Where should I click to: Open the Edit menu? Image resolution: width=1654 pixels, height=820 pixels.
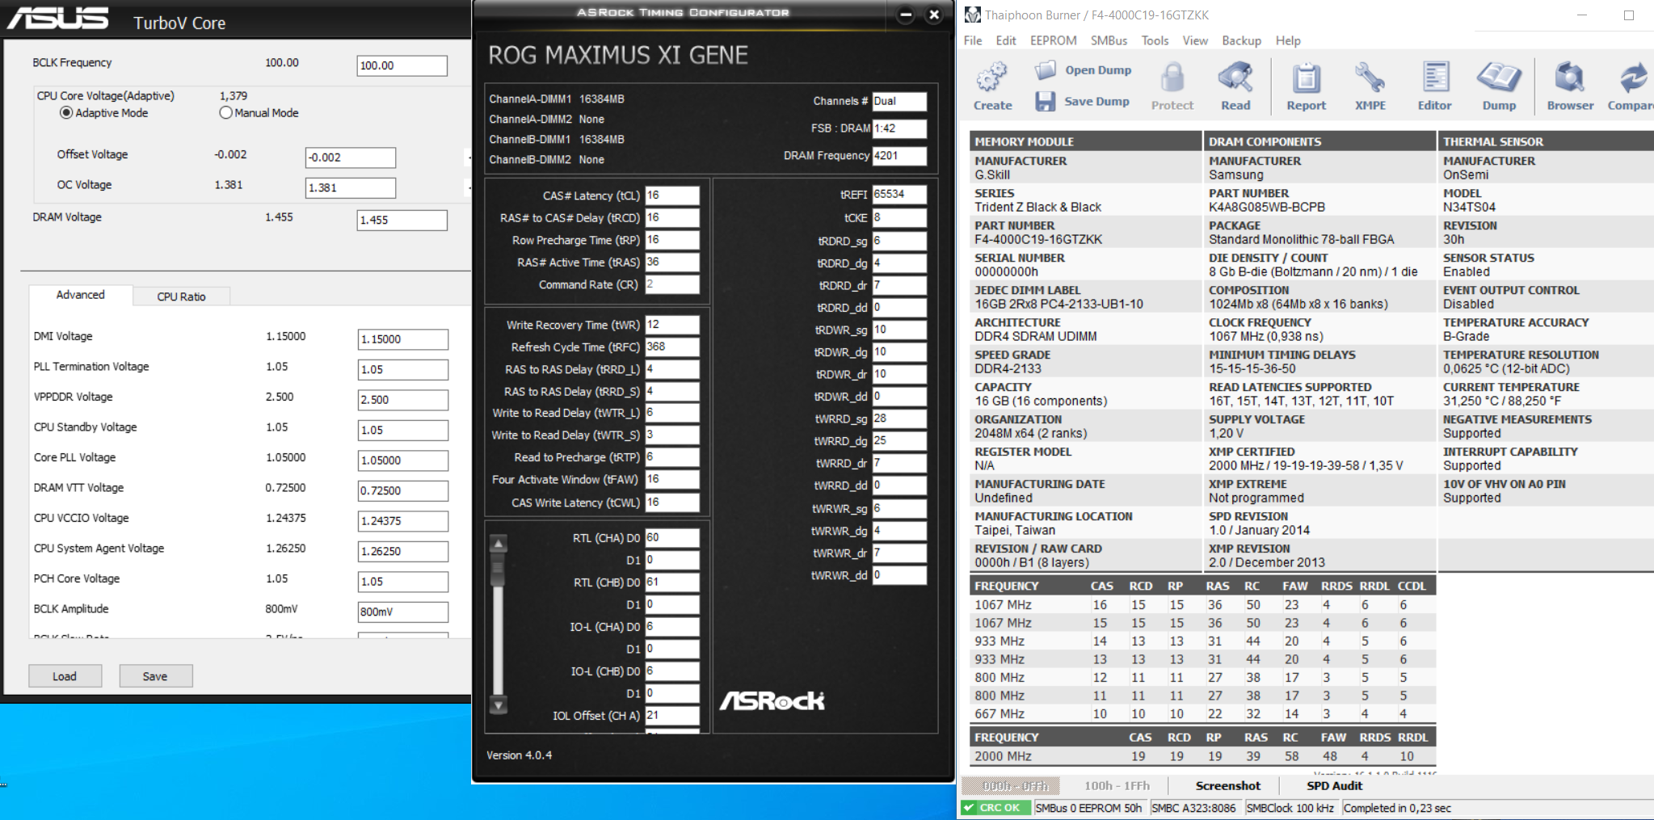[x=1006, y=40]
